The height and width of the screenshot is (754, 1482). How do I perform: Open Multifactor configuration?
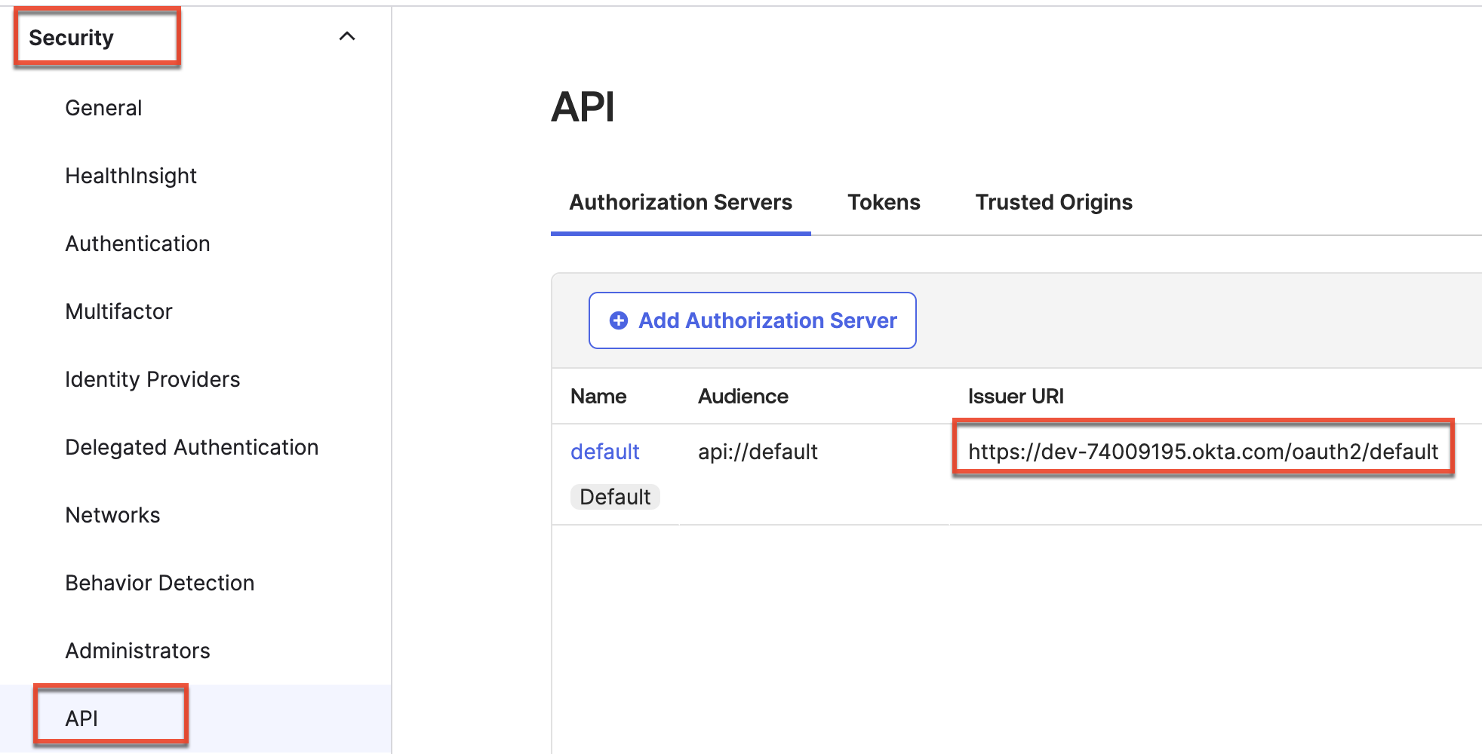pyautogui.click(x=118, y=311)
